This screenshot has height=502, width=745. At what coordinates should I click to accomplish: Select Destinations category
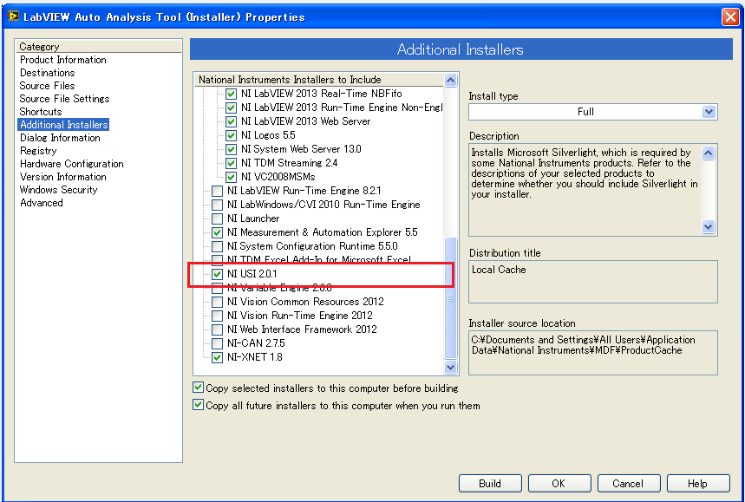pos(47,73)
